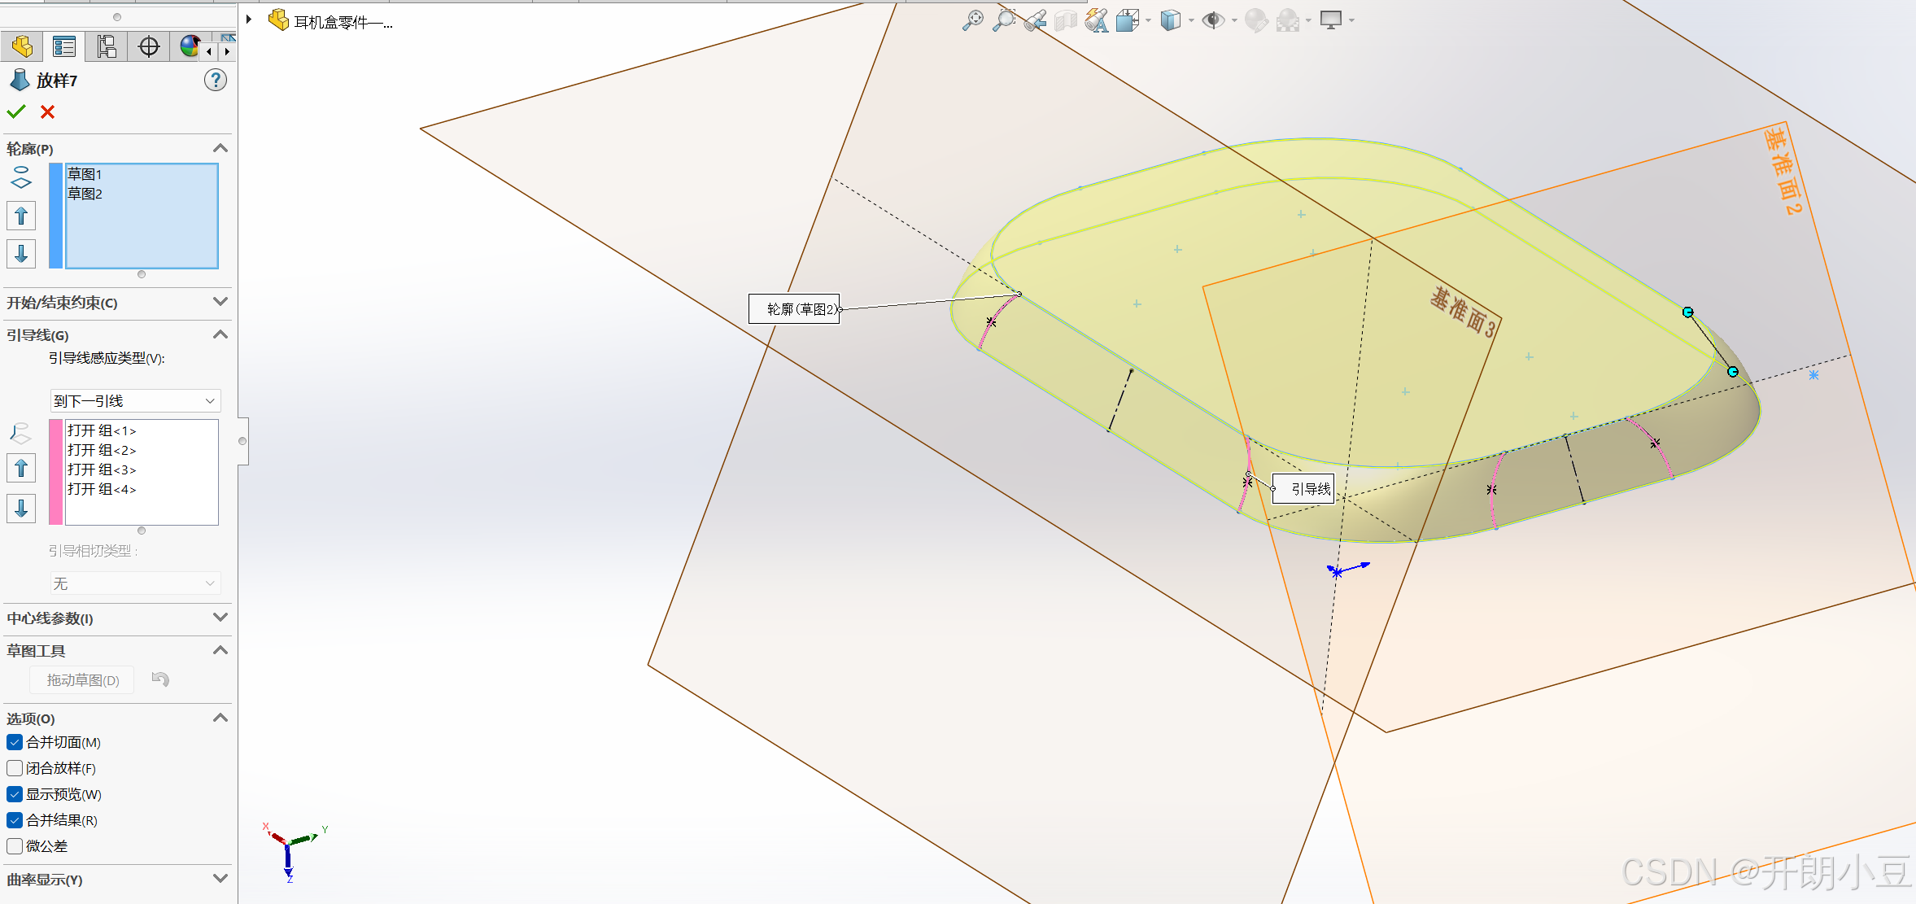Toggle 显示预览 show preview checkbox

click(15, 794)
